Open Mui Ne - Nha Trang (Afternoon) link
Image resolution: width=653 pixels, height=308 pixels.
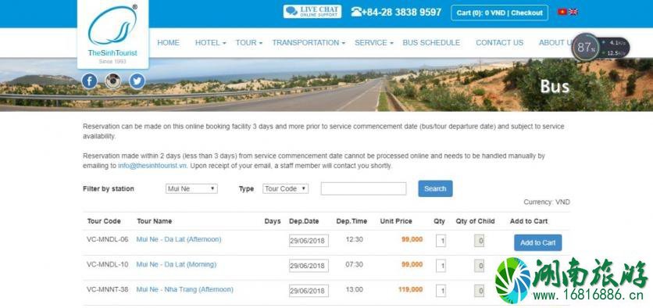184,289
